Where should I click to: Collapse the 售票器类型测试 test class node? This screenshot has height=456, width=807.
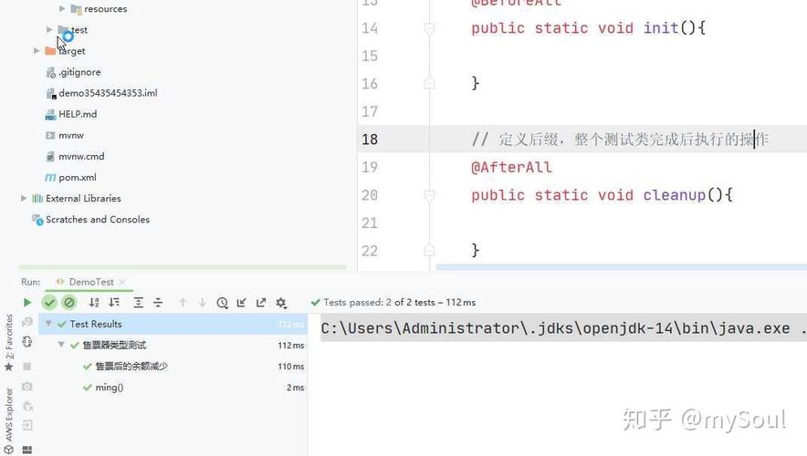click(61, 345)
